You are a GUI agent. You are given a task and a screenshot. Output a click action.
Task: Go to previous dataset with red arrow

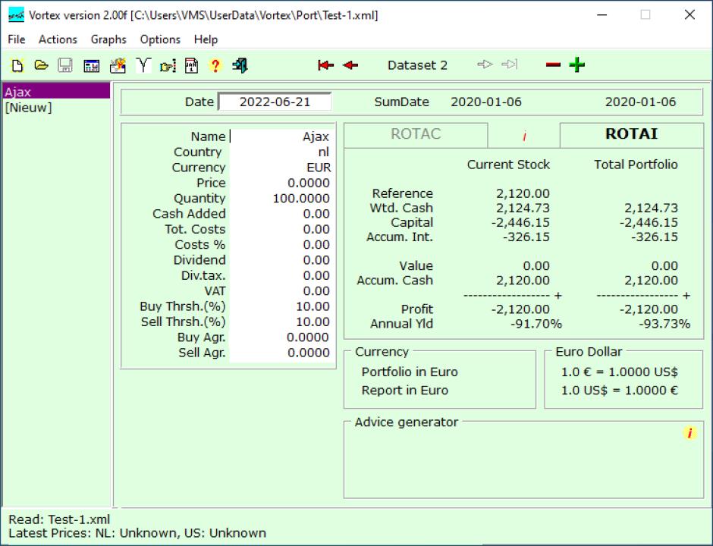[x=350, y=65]
